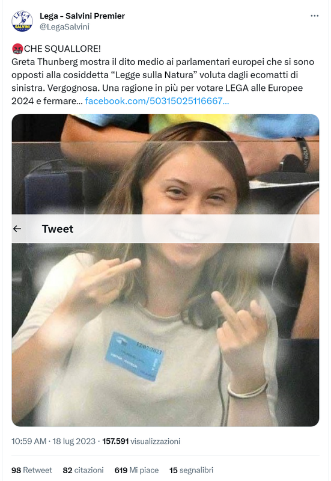Screen dimensions: 331x481
Task: Show the 98 Retweet list
Action: coord(32,470)
